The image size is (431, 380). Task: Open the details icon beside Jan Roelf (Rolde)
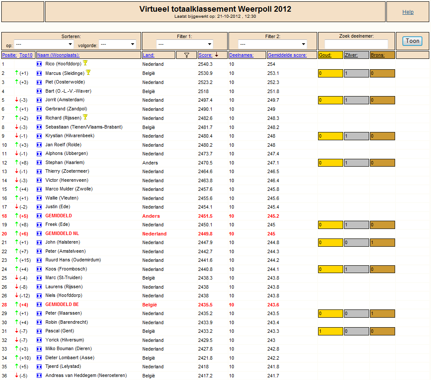pyautogui.click(x=39, y=145)
